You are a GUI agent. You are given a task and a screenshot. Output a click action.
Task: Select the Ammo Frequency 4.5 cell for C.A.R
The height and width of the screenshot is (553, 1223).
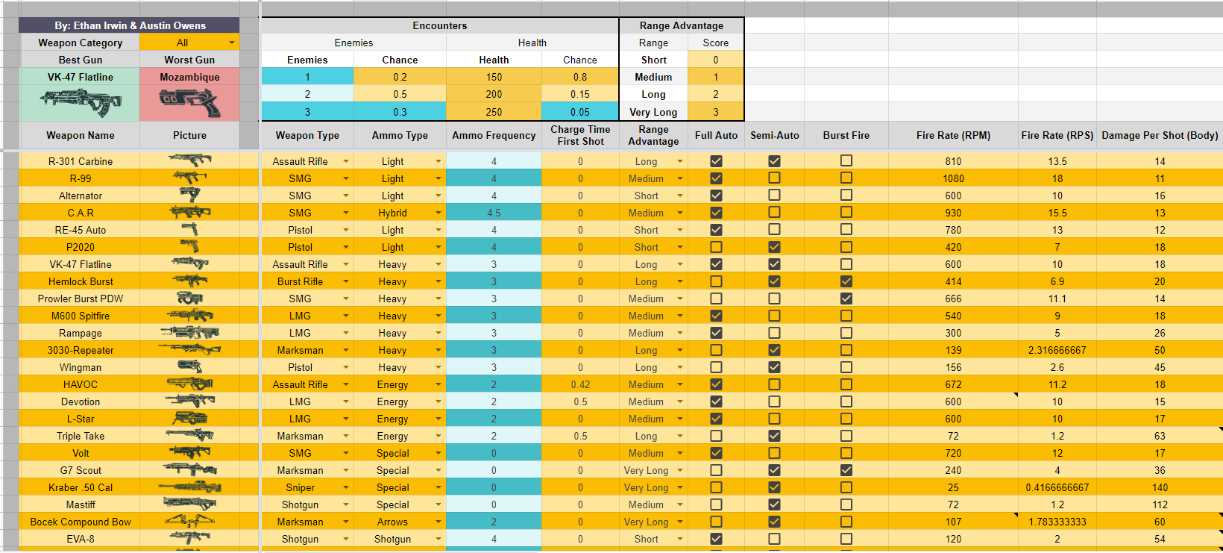tap(494, 213)
